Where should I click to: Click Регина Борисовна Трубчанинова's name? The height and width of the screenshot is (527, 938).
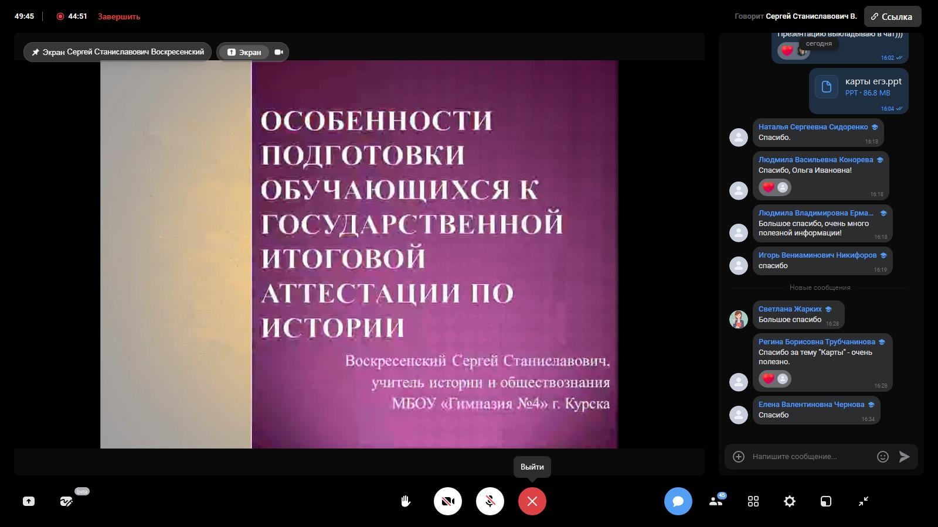(817, 341)
